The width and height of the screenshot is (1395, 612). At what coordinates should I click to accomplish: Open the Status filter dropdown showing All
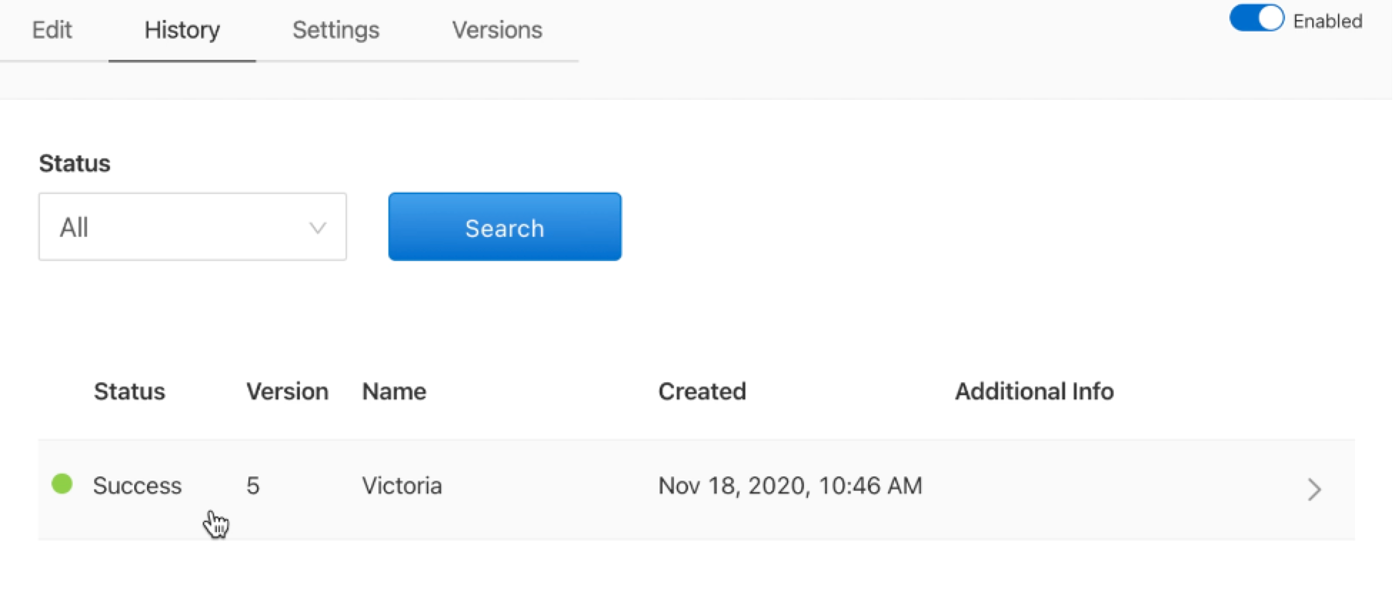point(192,227)
